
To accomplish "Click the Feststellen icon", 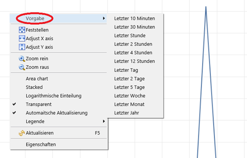I will click(x=22, y=30).
